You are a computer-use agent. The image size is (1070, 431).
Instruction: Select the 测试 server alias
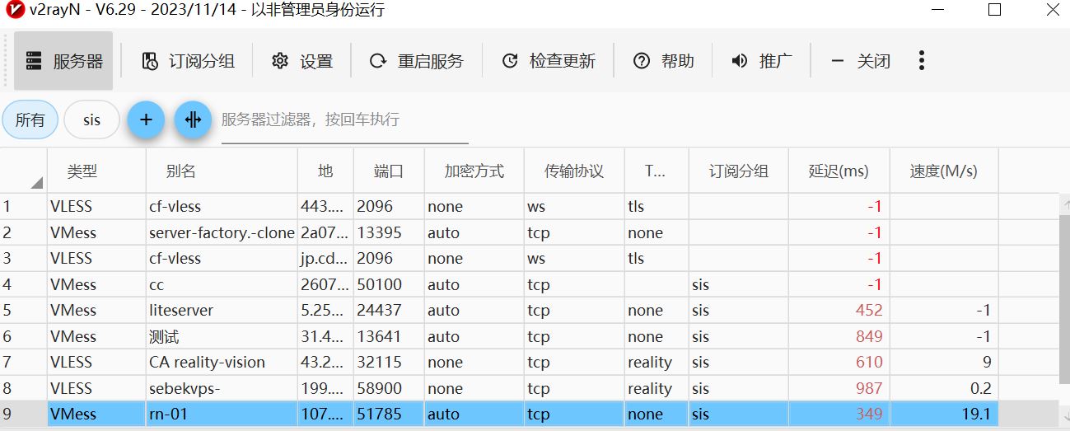[164, 337]
